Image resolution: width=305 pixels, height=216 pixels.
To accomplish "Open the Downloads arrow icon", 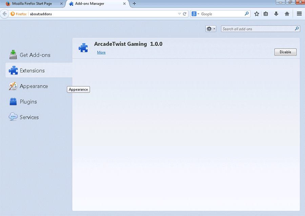I will pos(276,14).
